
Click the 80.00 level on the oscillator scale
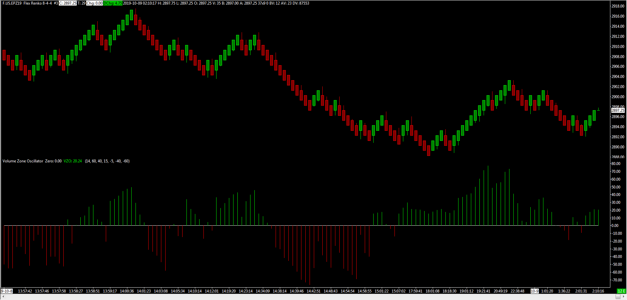[x=616, y=164]
